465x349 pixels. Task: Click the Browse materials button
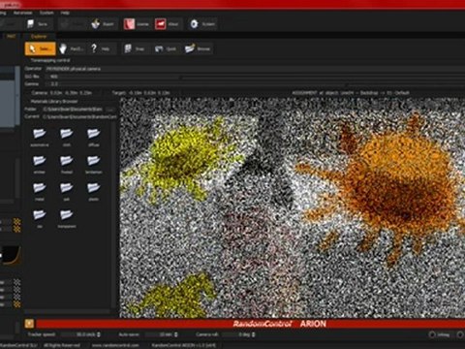tap(198, 48)
